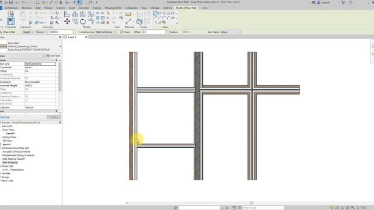The image size is (374, 210).
Task: Select Wall Schedule in Project Browser
Action: click(10, 162)
